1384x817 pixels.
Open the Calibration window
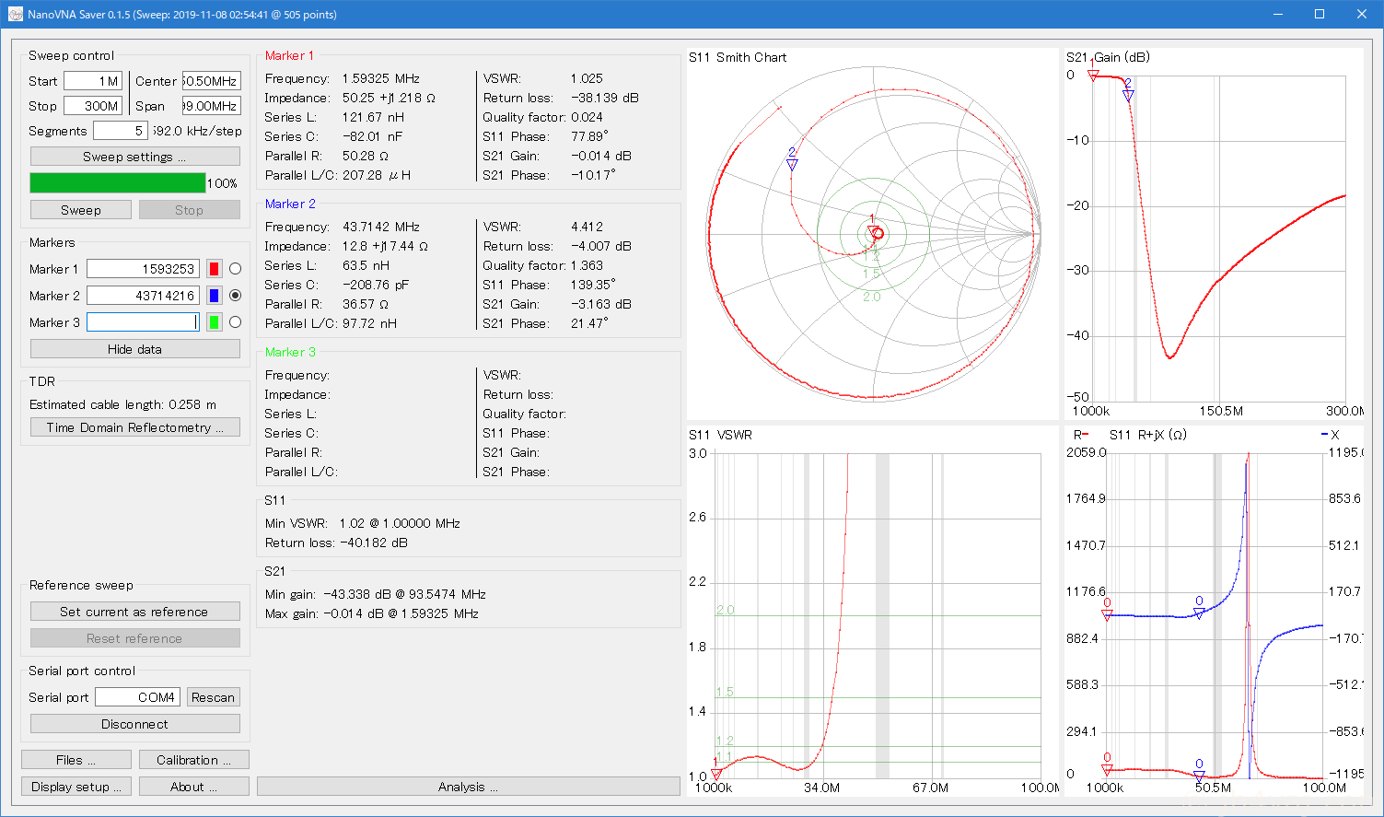(x=194, y=760)
